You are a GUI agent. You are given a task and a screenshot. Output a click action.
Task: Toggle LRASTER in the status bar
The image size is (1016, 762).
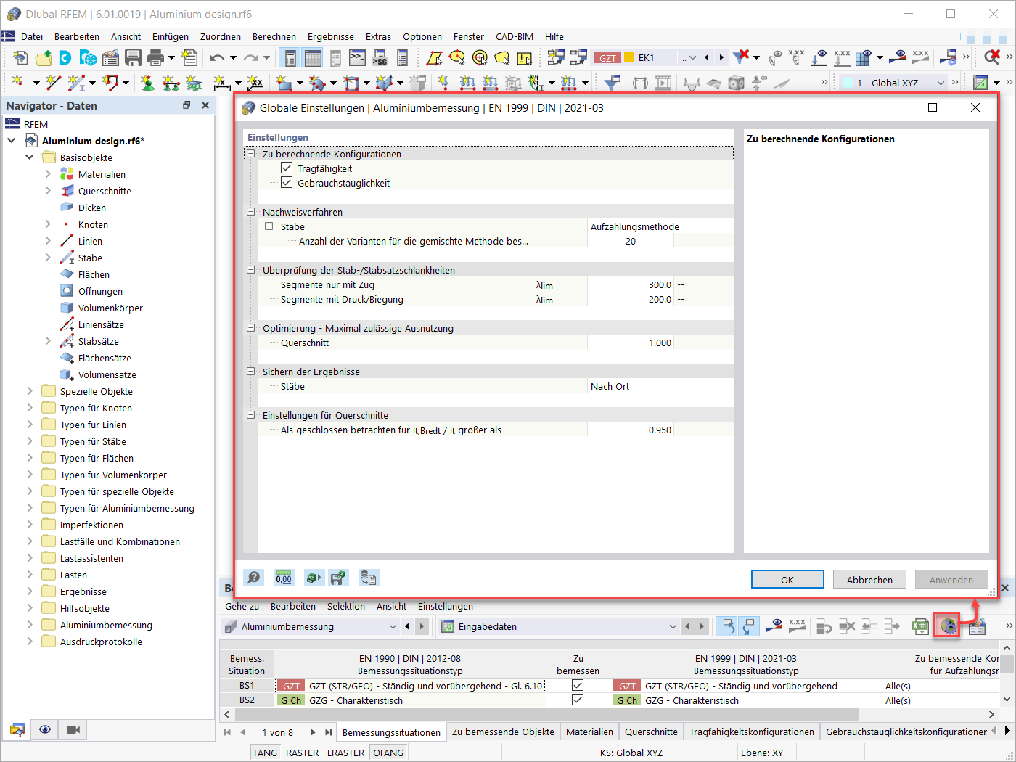[x=345, y=753]
